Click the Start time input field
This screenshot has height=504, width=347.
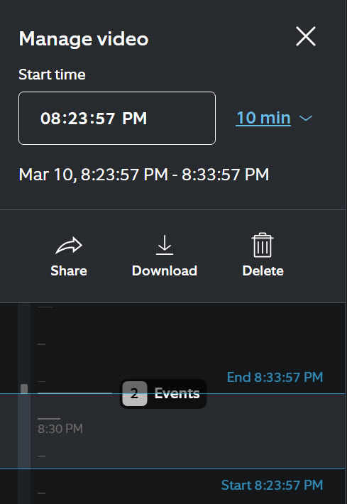click(x=117, y=118)
